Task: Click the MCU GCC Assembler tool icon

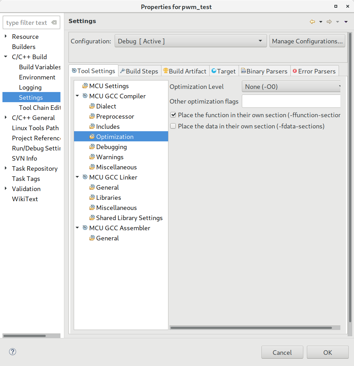Action: point(85,228)
